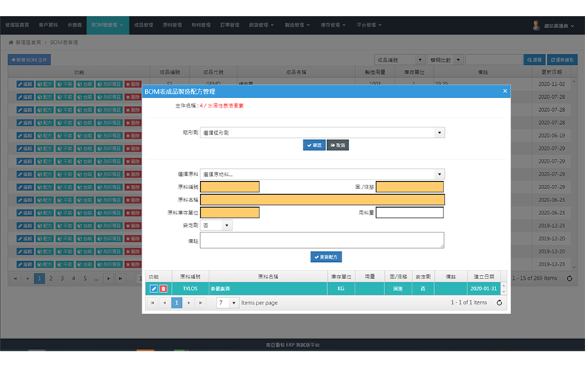Expand the 平台管理 menu
This screenshot has height=368, width=585.
369,25
